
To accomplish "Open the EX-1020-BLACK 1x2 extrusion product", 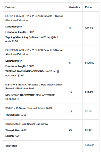I will click(34, 52).
